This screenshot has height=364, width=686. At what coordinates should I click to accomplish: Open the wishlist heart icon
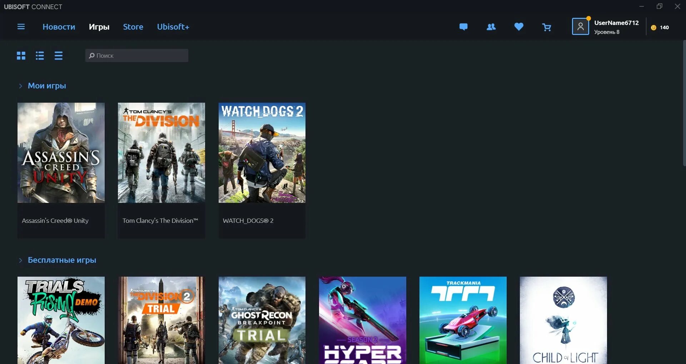pyautogui.click(x=519, y=27)
